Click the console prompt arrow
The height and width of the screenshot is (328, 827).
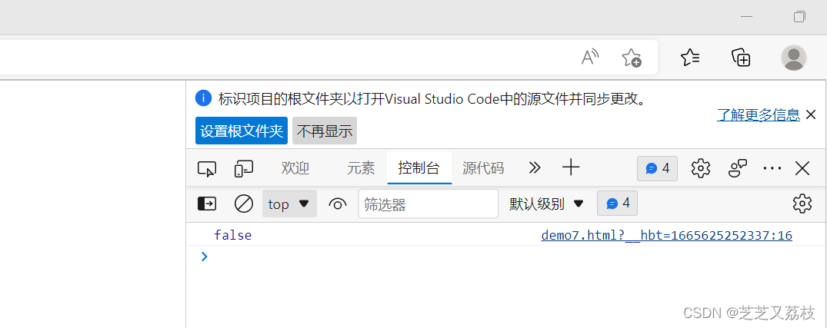[204, 257]
